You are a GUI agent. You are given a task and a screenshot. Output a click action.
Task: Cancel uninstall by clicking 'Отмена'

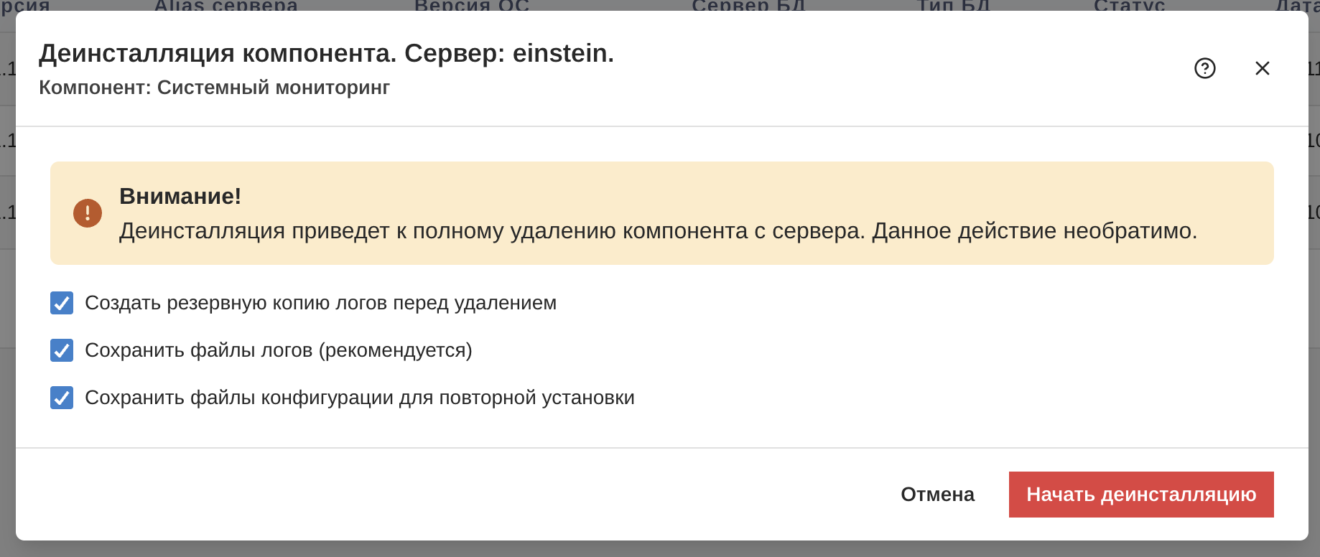937,494
